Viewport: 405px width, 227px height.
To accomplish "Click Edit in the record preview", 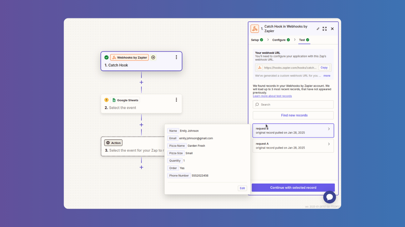I will 242,188.
